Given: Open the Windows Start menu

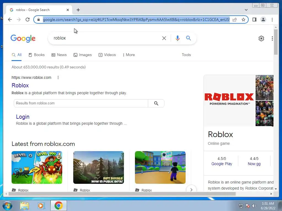Looking at the screenshot, I should tap(7, 206).
